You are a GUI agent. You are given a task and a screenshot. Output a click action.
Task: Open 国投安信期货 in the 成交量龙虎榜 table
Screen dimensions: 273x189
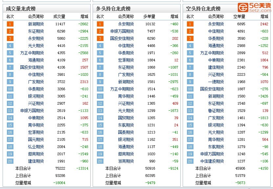32,67
